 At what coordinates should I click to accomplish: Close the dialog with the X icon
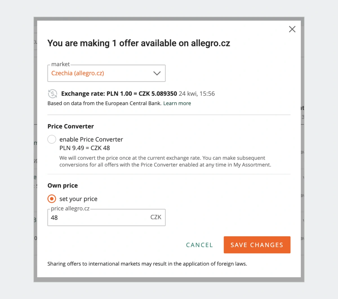[x=292, y=29]
